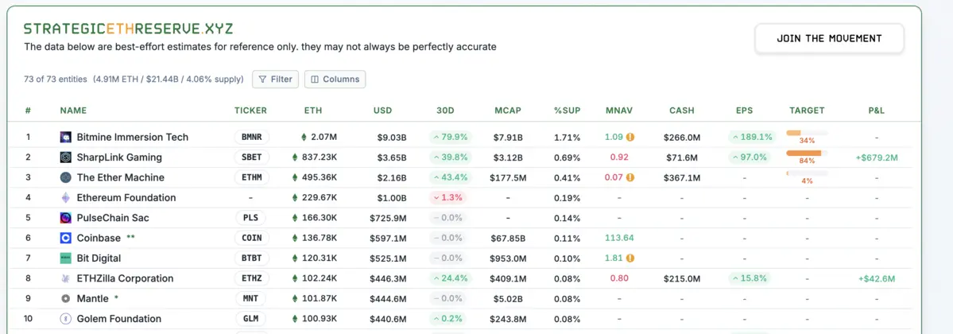Click the ETHZilla Corporation entity name
This screenshot has width=953, height=334.
(125, 278)
